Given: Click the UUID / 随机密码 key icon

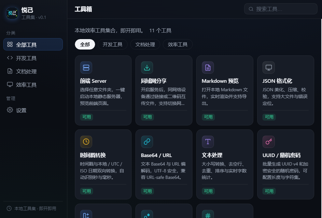Looking at the screenshot, I should click(x=269, y=141).
